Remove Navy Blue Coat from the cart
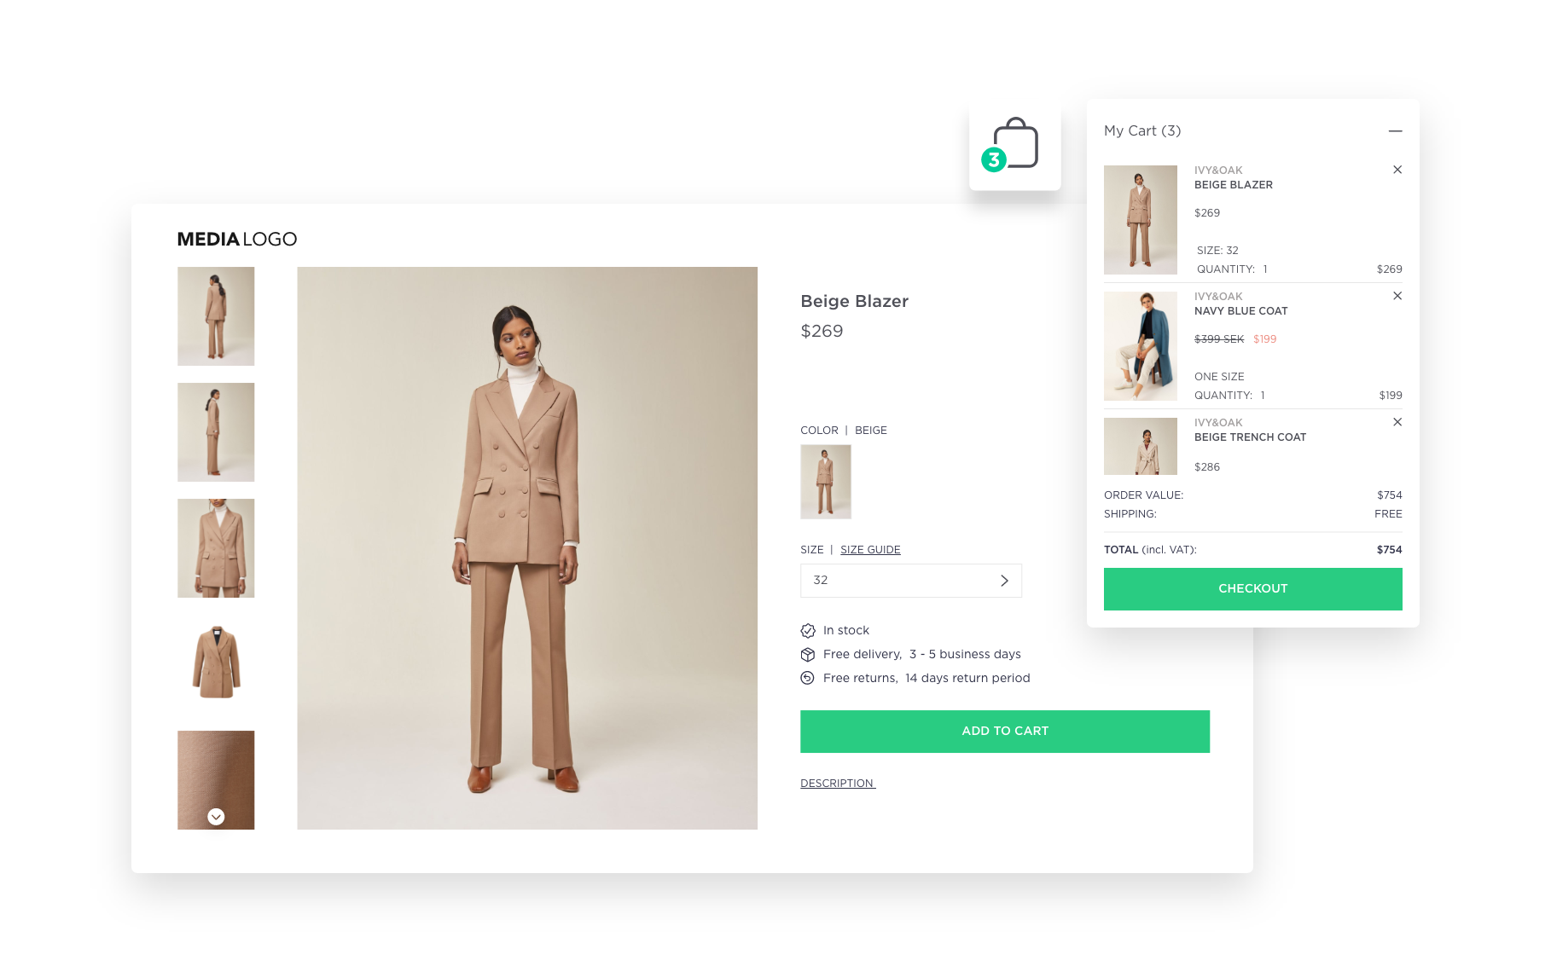Screen dimensions: 1551x972 (1397, 296)
